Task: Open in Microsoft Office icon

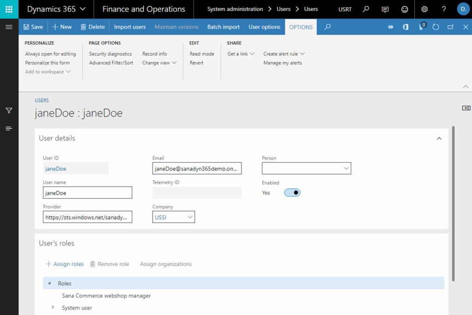Action: click(x=406, y=27)
